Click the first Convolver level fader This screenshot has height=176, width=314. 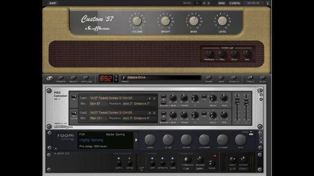pyautogui.click(x=237, y=101)
